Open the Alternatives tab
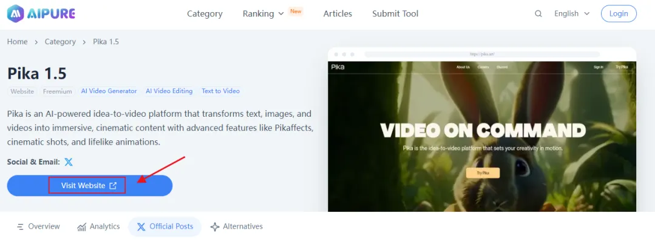 tap(236, 226)
